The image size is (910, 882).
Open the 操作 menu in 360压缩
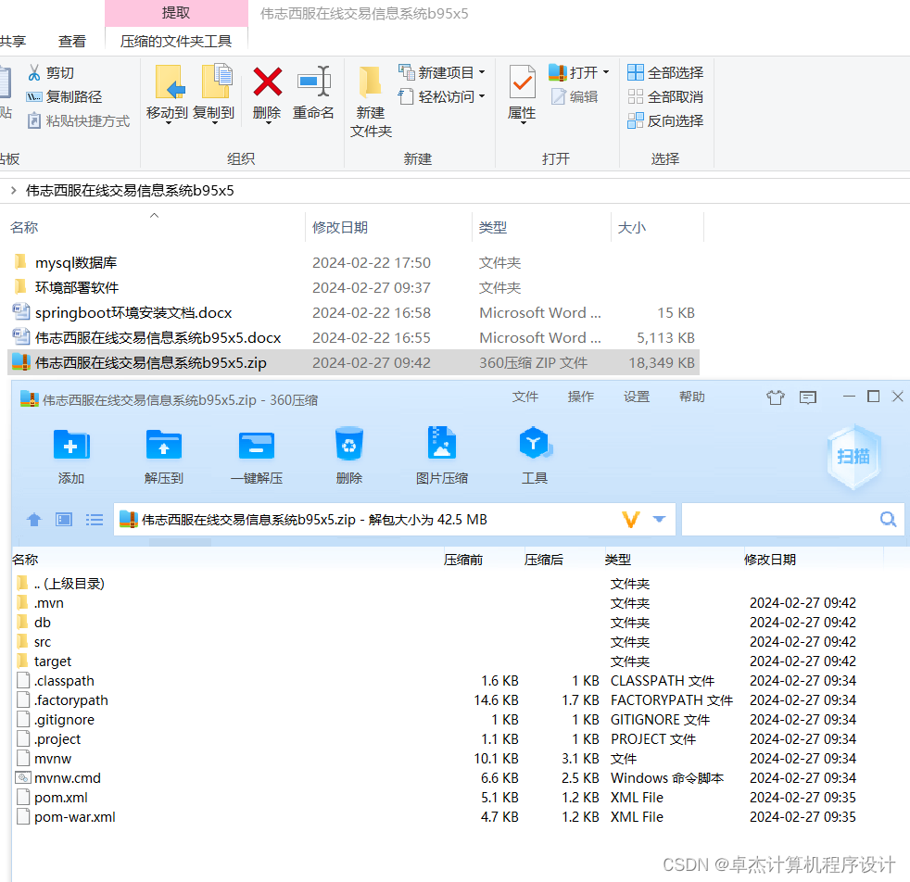581,397
